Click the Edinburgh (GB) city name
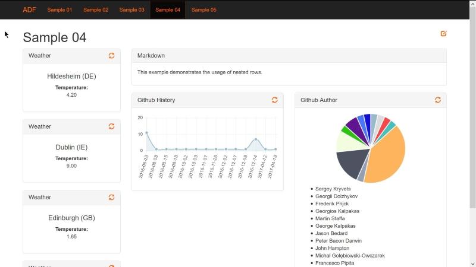This screenshot has width=476, height=267. click(x=71, y=218)
